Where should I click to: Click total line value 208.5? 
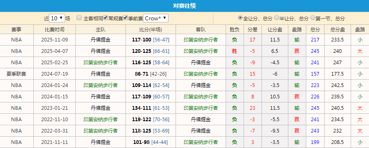(338, 142)
